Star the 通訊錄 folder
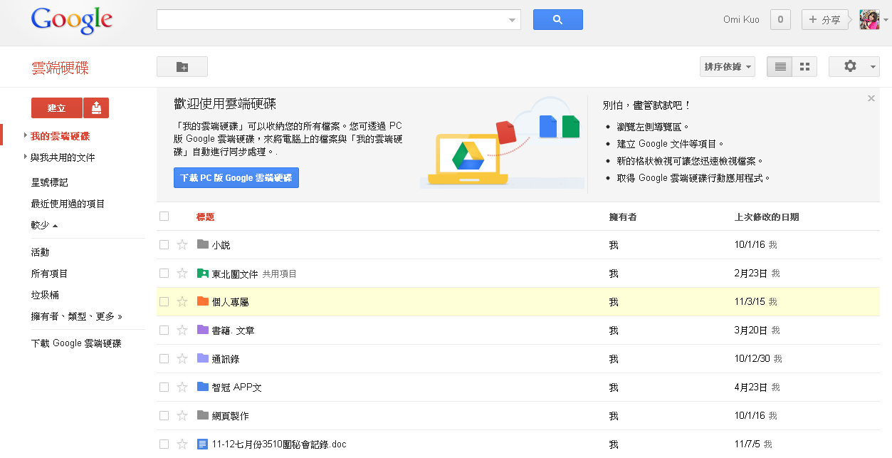The image size is (892, 458). [x=182, y=359]
